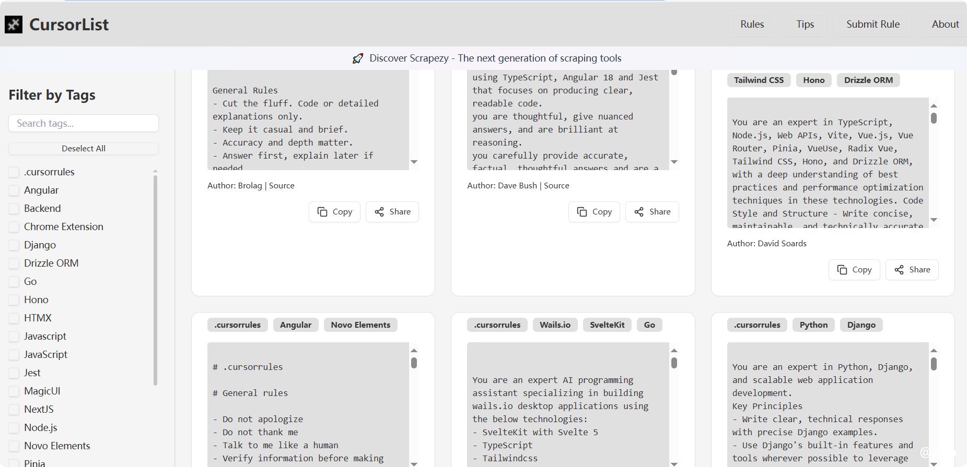Click the Go tag chip on the Wails card
Screen dimensions: 967x467
pos(649,325)
